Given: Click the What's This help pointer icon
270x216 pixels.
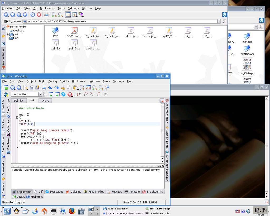Looking at the screenshot, I should (x=107, y=88).
